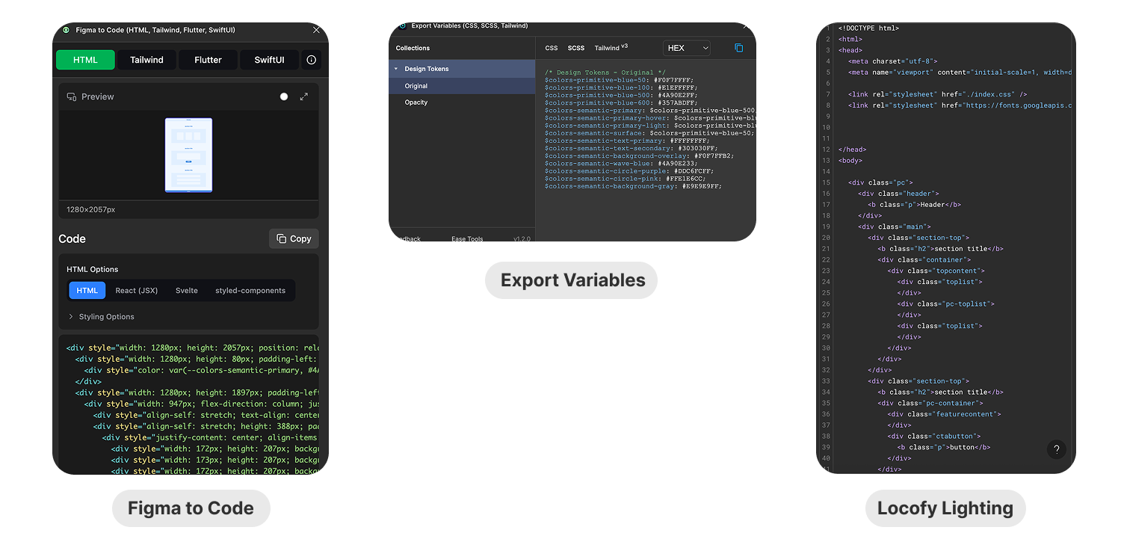The height and width of the screenshot is (542, 1121).
Task: Switch to the Flutter framework tab
Action: click(x=208, y=60)
